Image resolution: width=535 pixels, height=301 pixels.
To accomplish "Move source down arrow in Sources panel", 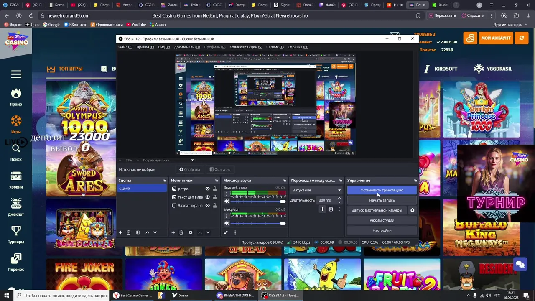I will [208, 232].
